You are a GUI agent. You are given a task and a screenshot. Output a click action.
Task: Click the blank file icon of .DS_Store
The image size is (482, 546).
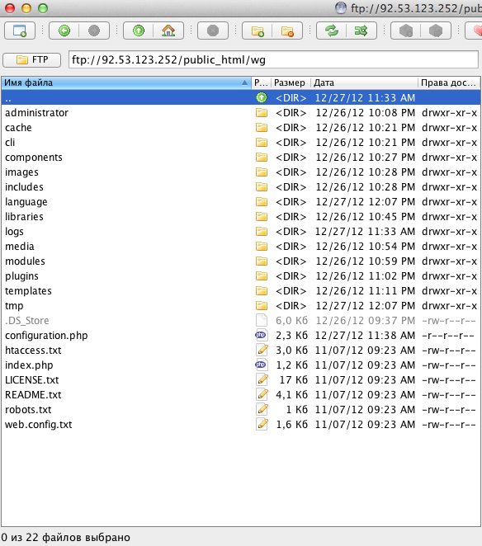pyautogui.click(x=262, y=320)
